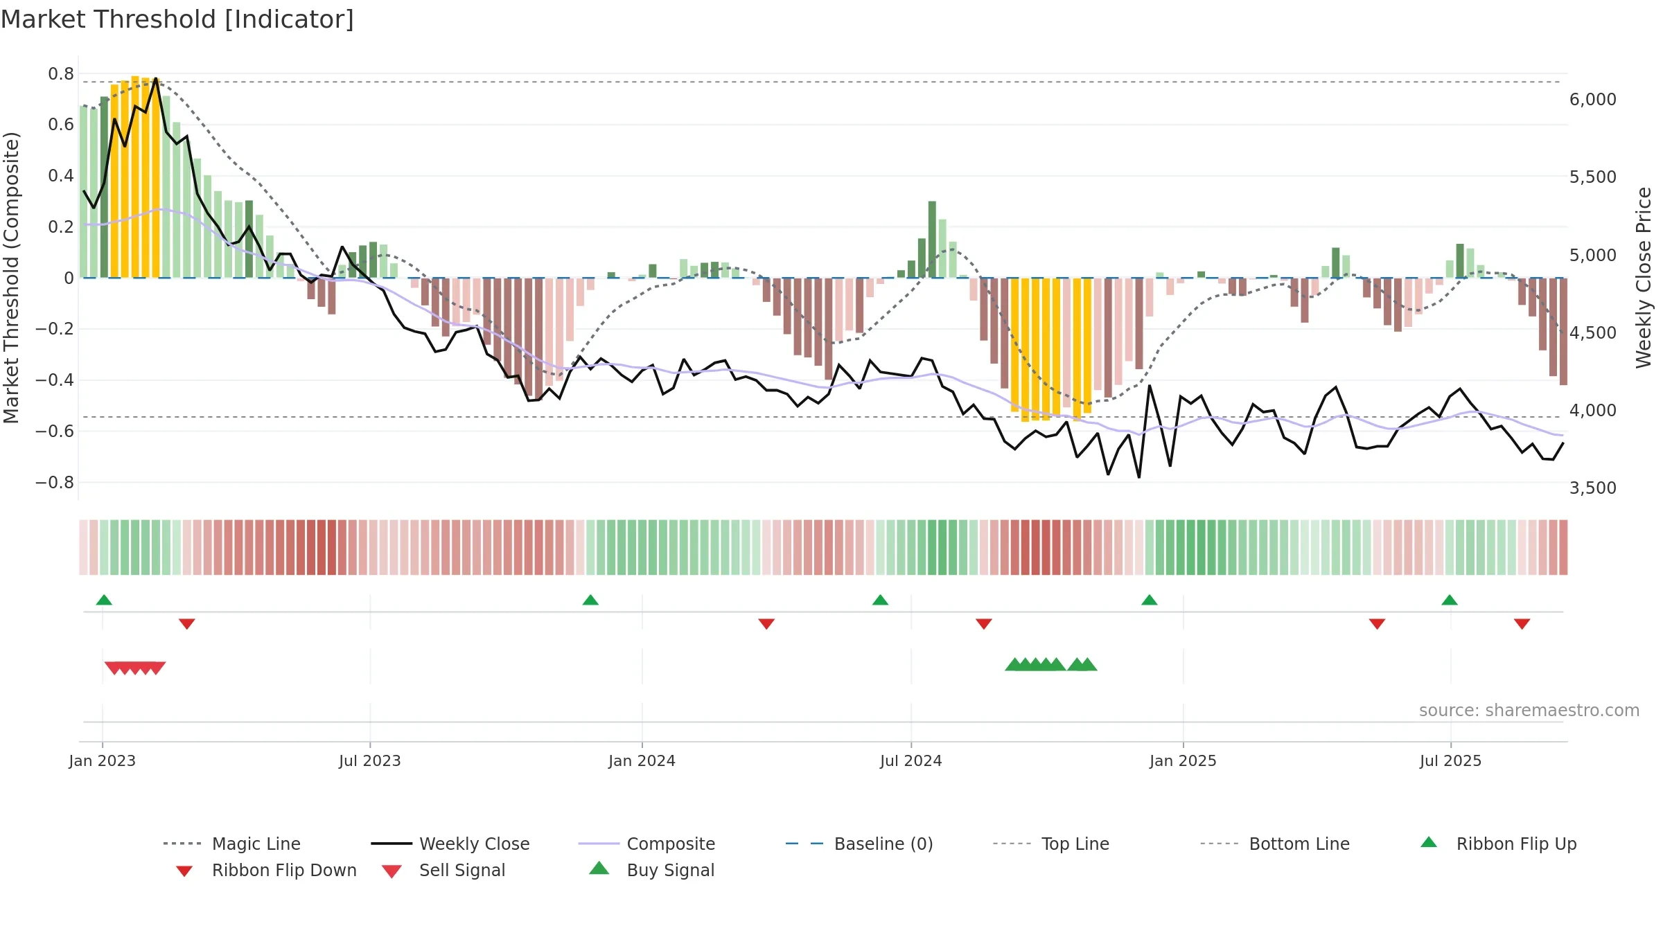Hide the Composite series via its legend entry
Image resolution: width=1663 pixels, height=935 pixels.
pos(646,844)
